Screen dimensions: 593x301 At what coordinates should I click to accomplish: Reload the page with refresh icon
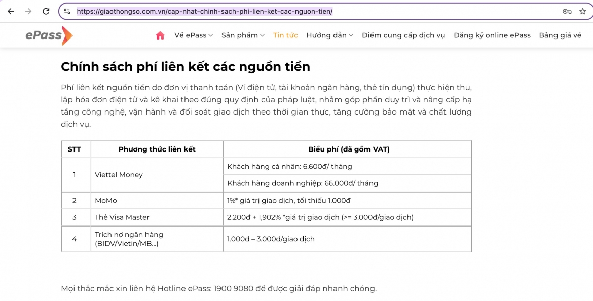(x=46, y=11)
